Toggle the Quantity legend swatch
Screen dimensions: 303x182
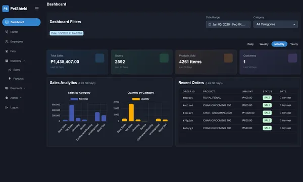coord(136,99)
